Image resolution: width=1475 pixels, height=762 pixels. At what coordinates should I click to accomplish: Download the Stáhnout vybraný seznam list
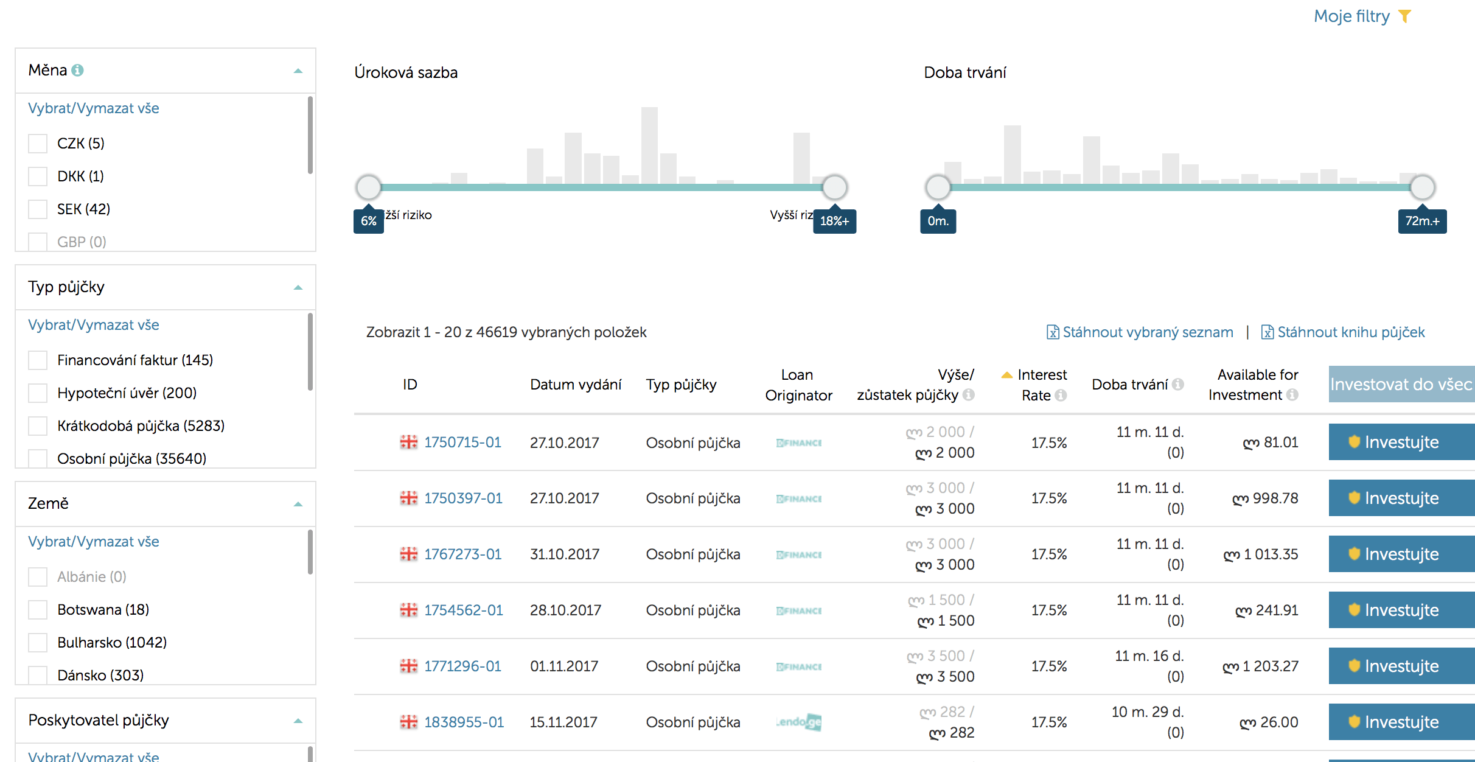click(x=1148, y=332)
